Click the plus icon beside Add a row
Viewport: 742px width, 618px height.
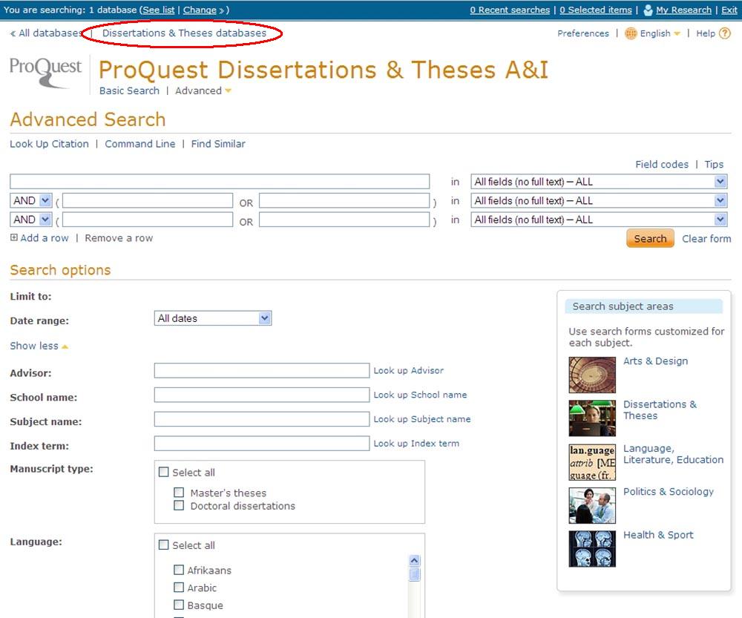(13, 238)
